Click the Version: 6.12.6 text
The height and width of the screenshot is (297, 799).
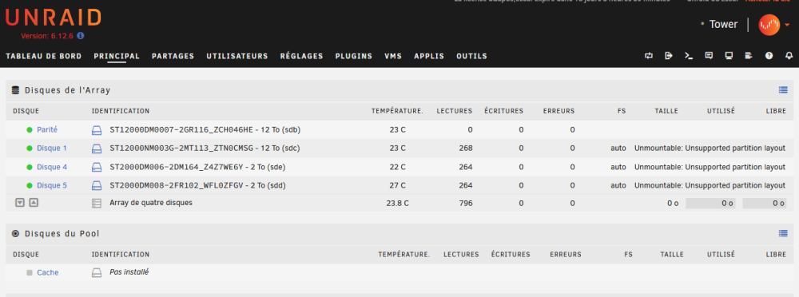pos(48,36)
